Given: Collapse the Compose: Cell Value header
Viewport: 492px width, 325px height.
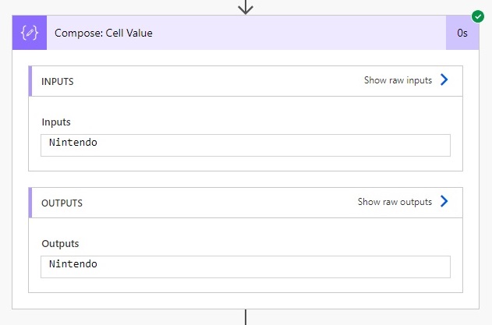Looking at the screenshot, I should pyautogui.click(x=246, y=33).
